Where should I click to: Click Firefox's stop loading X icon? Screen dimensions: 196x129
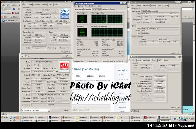coord(19,9)
